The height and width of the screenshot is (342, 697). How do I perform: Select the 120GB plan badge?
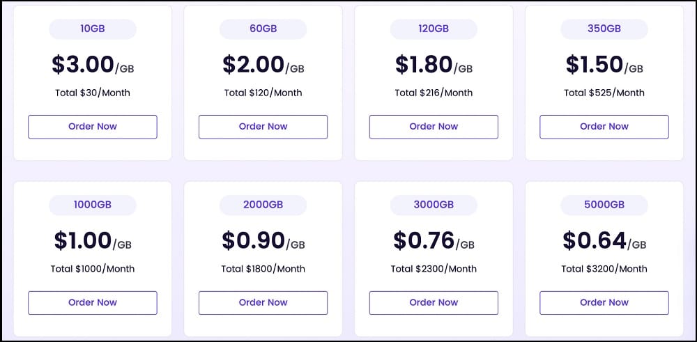[434, 29]
